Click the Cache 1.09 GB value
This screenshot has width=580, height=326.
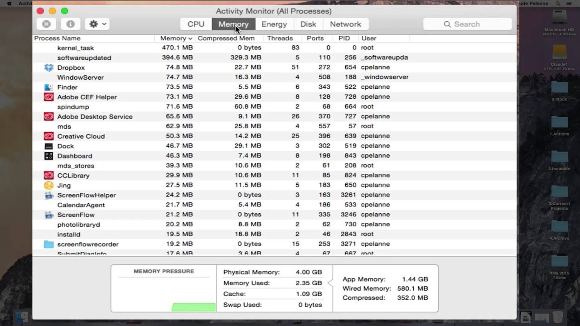point(309,294)
